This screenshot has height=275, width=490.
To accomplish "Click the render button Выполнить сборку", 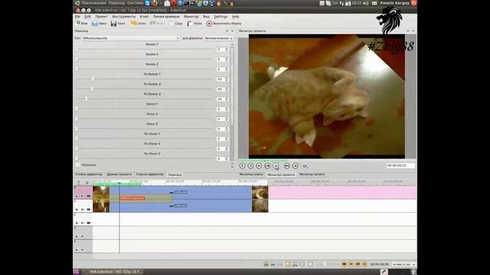I will 224,24.
